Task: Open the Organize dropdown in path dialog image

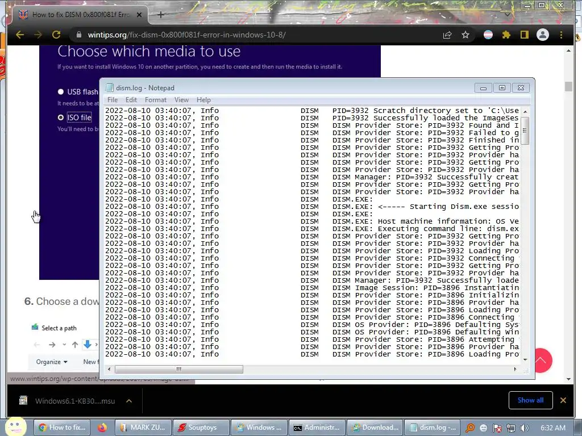Action: [x=52, y=362]
